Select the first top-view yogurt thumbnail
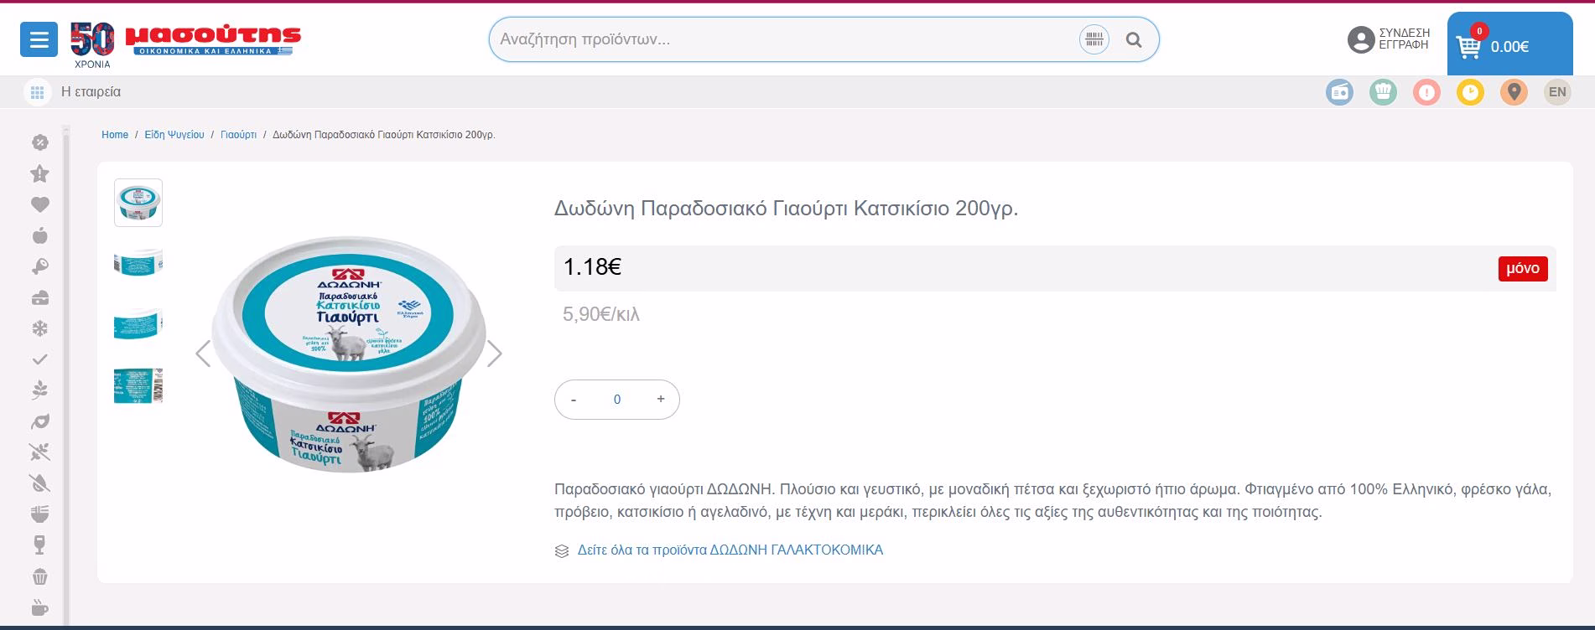This screenshot has height=630, width=1595. click(138, 202)
